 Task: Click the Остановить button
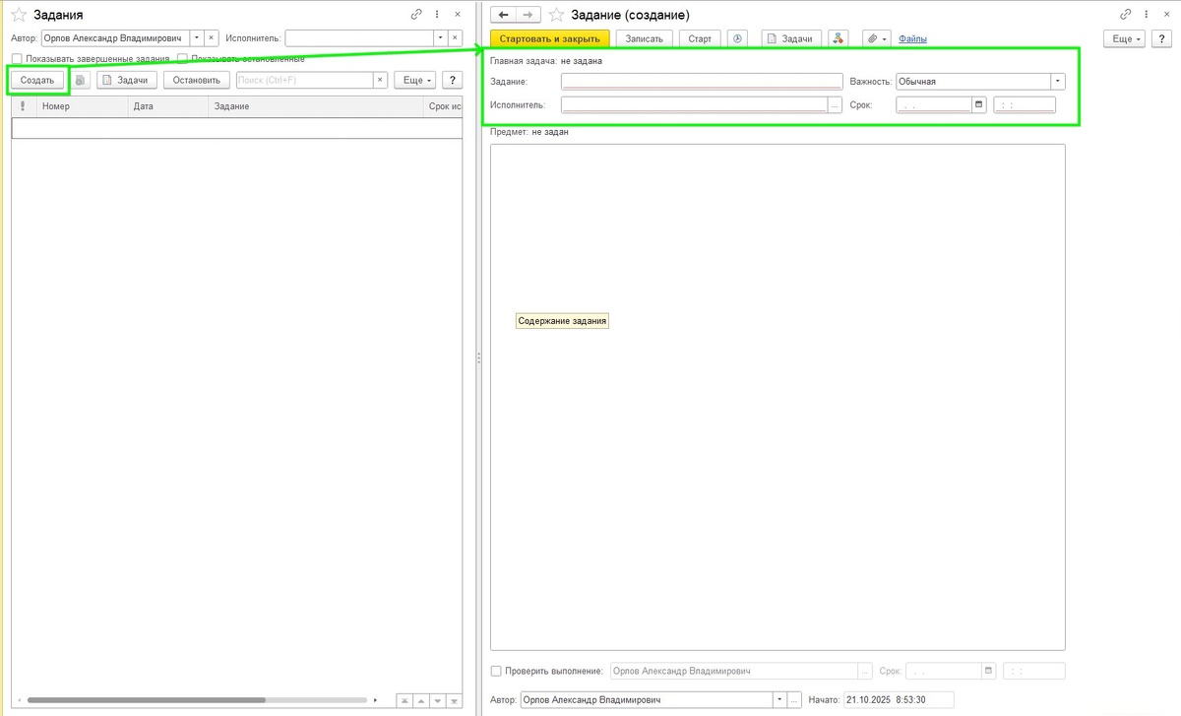196,80
